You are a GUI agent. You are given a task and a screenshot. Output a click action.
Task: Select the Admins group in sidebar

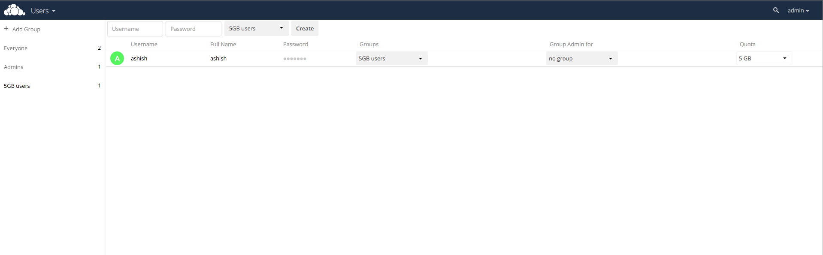click(14, 67)
